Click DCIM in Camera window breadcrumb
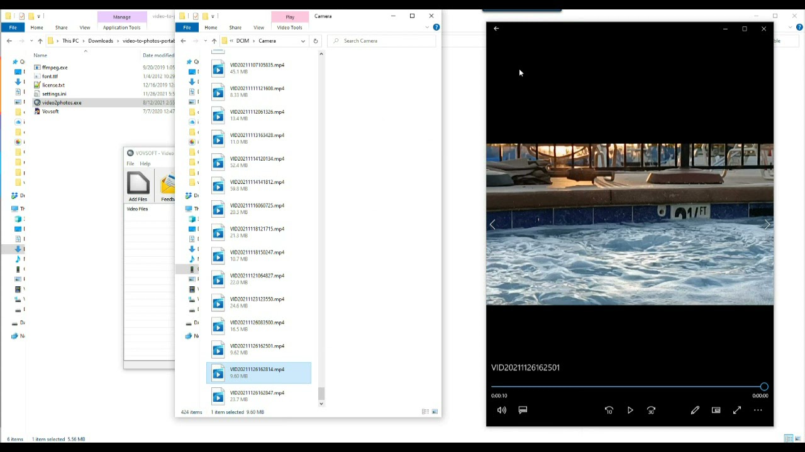805x452 pixels. tap(242, 41)
